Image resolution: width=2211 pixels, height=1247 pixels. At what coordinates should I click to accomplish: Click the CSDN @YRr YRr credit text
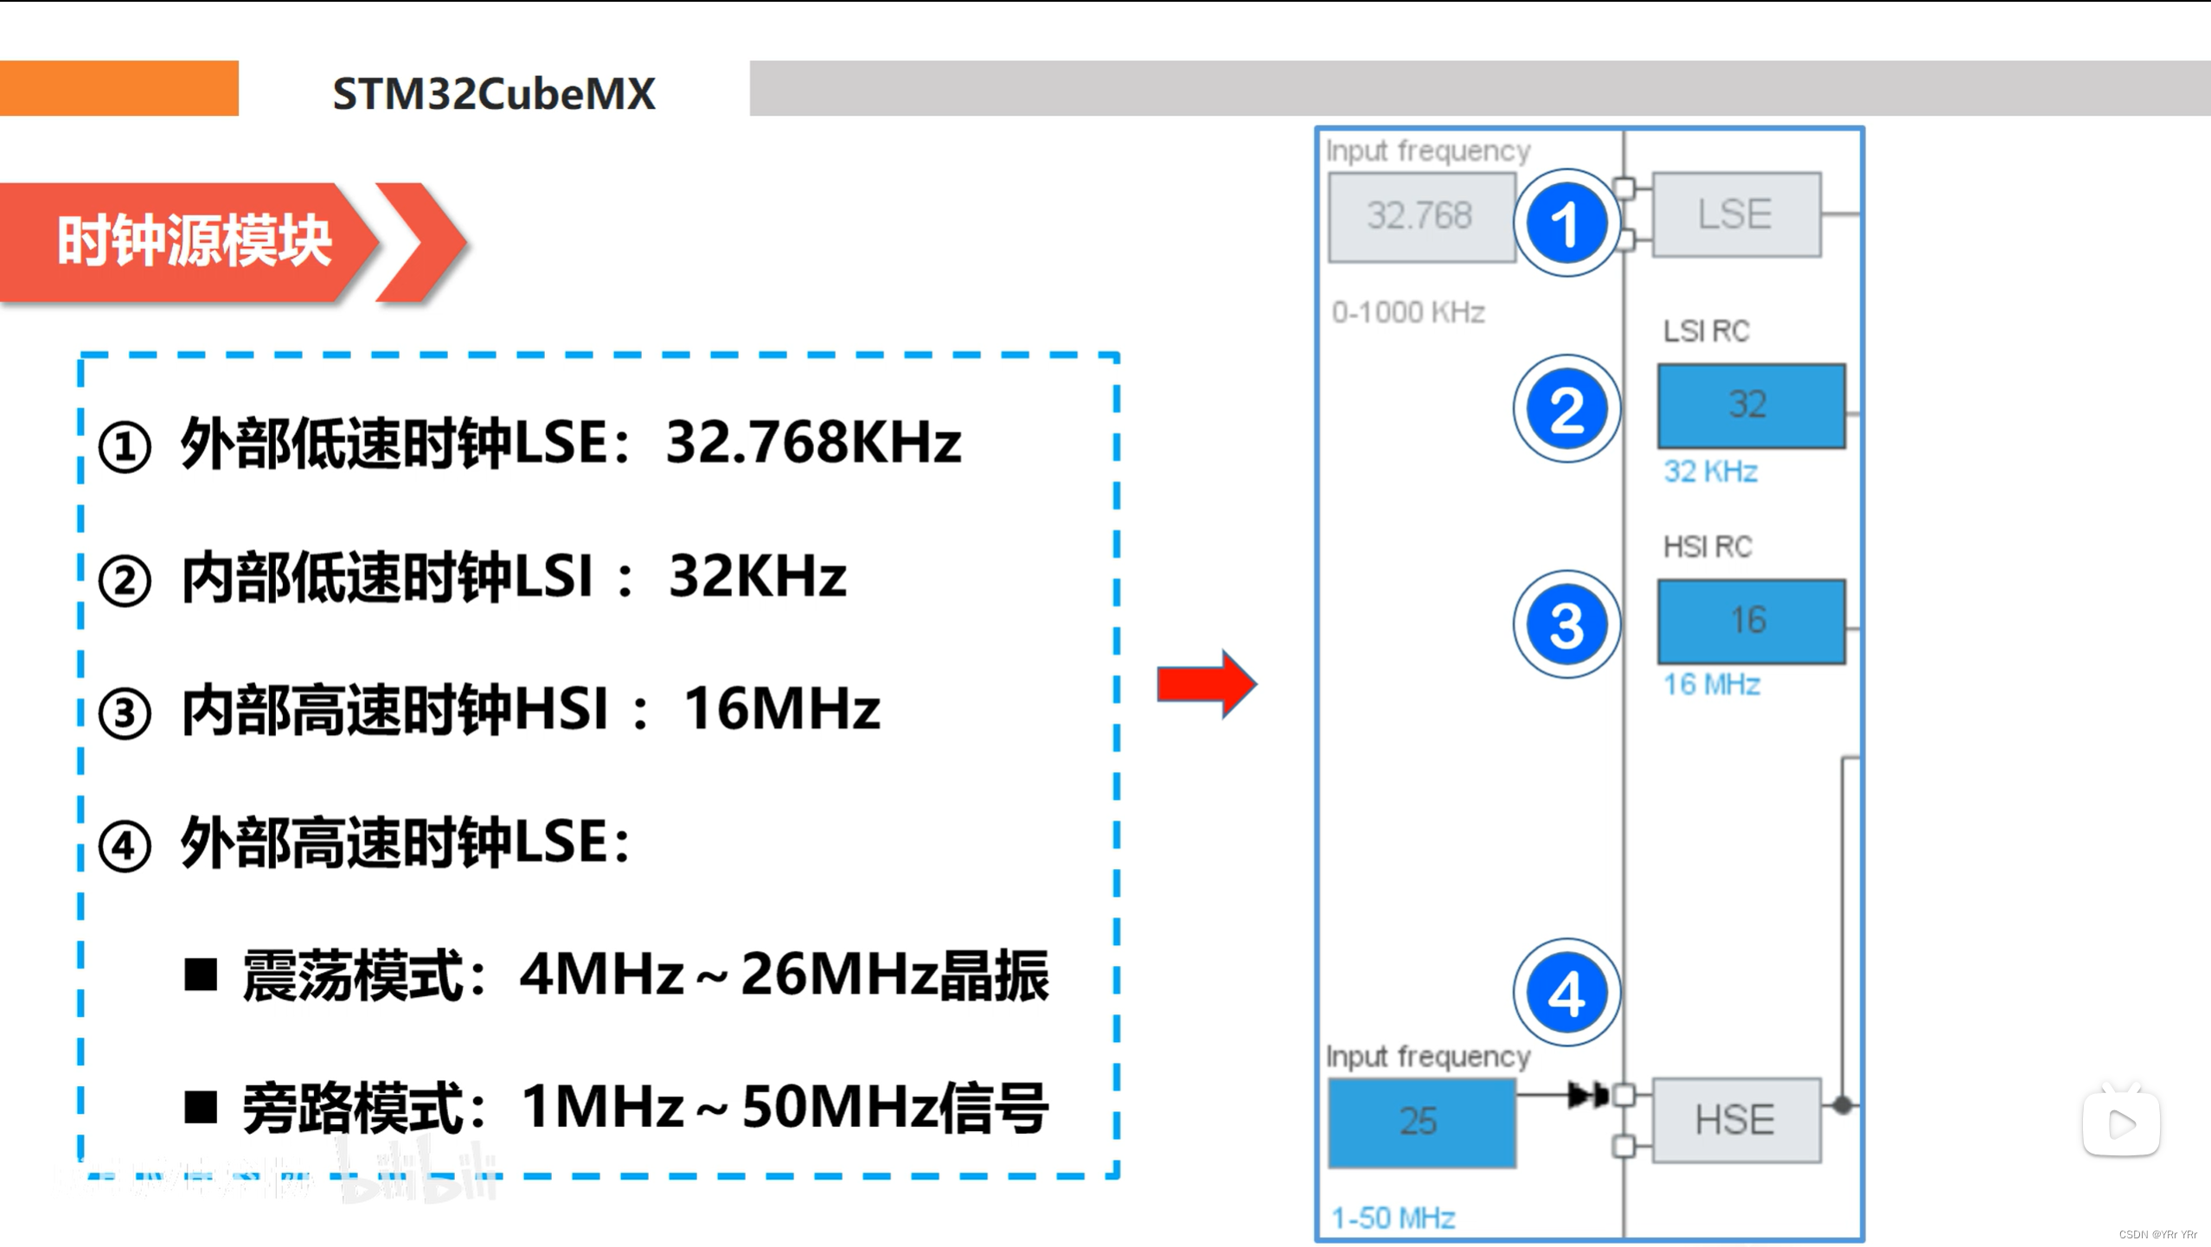pyautogui.click(x=2157, y=1235)
